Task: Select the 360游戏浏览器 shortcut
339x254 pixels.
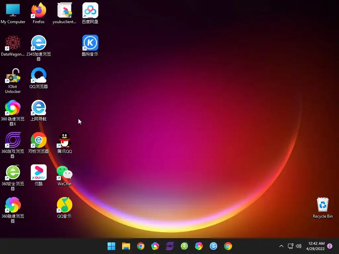Action: pos(13,145)
